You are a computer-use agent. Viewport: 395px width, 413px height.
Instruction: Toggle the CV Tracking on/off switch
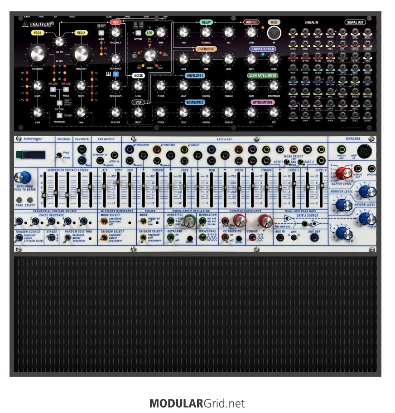click(225, 237)
